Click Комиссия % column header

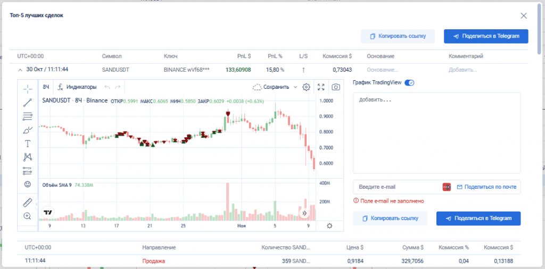click(x=453, y=248)
